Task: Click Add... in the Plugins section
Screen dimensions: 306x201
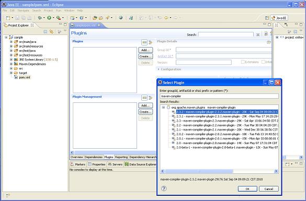Action: pyautogui.click(x=145, y=50)
